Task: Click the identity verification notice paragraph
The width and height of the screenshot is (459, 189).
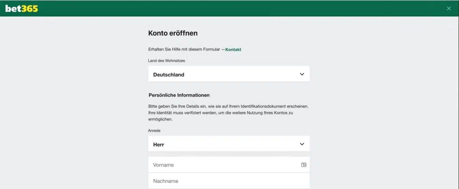Action: coord(228,112)
